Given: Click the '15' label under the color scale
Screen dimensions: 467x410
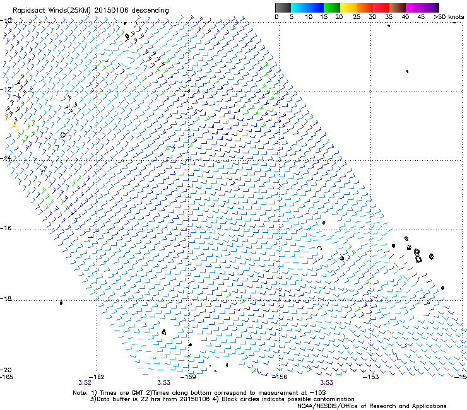Looking at the screenshot, I should click(324, 17).
